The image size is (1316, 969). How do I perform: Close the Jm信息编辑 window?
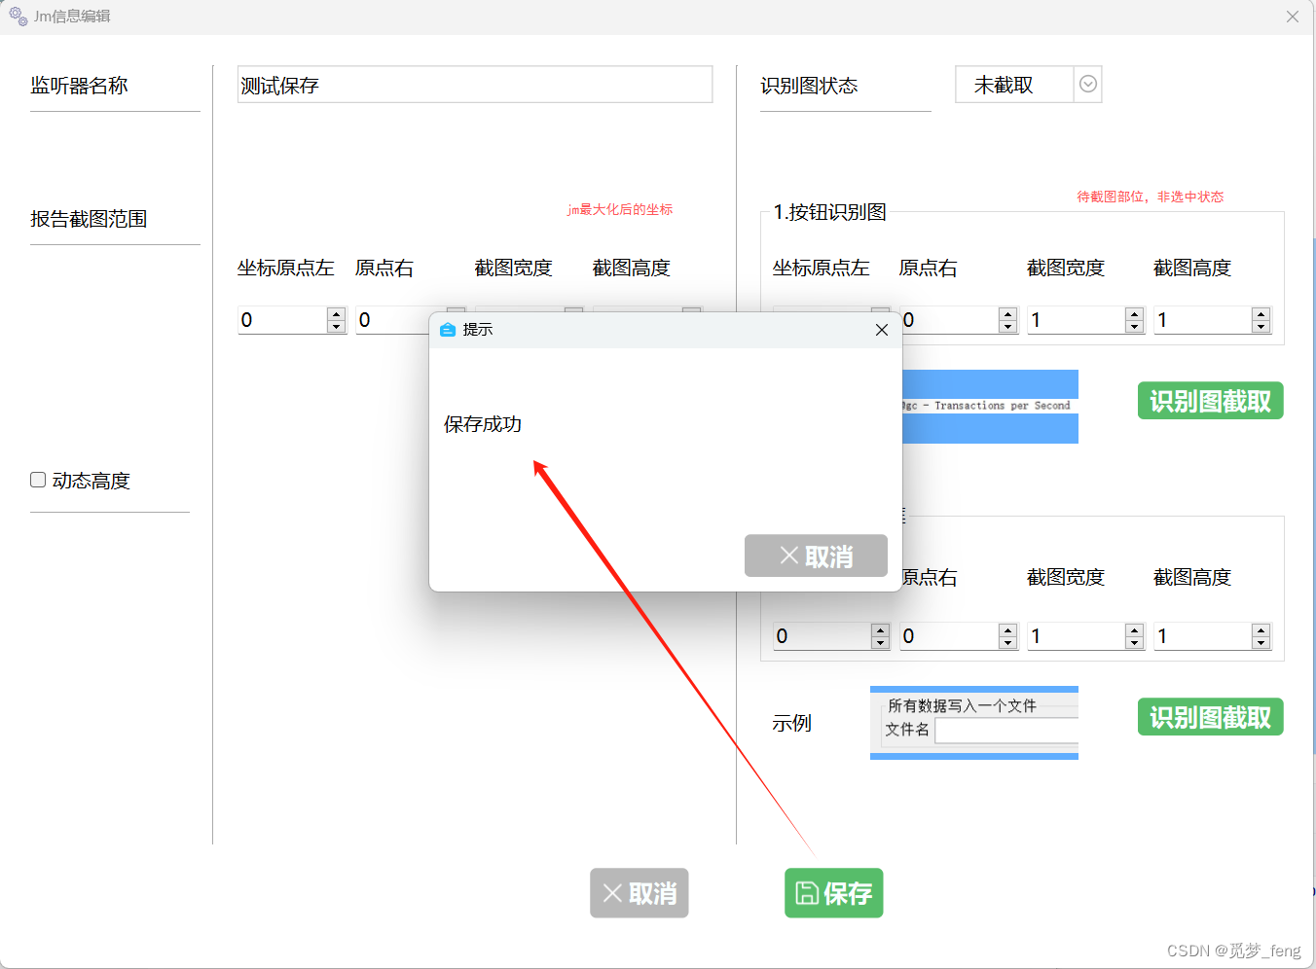pos(1292,17)
